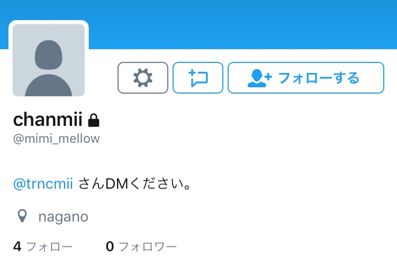The height and width of the screenshot is (265, 397).
Task: Open the @trncmii mention link
Action: pyautogui.click(x=43, y=184)
